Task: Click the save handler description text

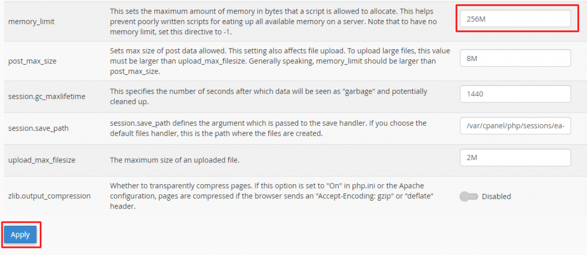Action: point(268,128)
